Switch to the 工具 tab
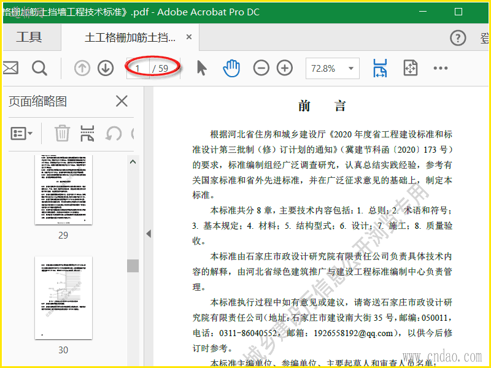Viewport: 491px width, 368px height. [x=29, y=37]
